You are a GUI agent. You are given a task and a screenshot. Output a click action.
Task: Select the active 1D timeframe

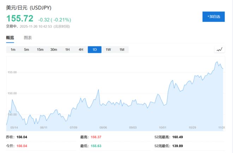[x=95, y=50]
